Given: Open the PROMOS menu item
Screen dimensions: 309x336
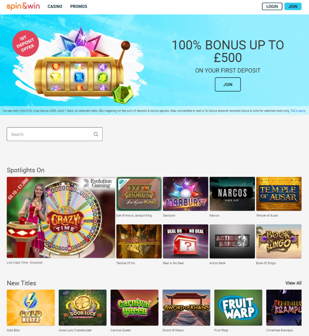Looking at the screenshot, I should 79,6.
